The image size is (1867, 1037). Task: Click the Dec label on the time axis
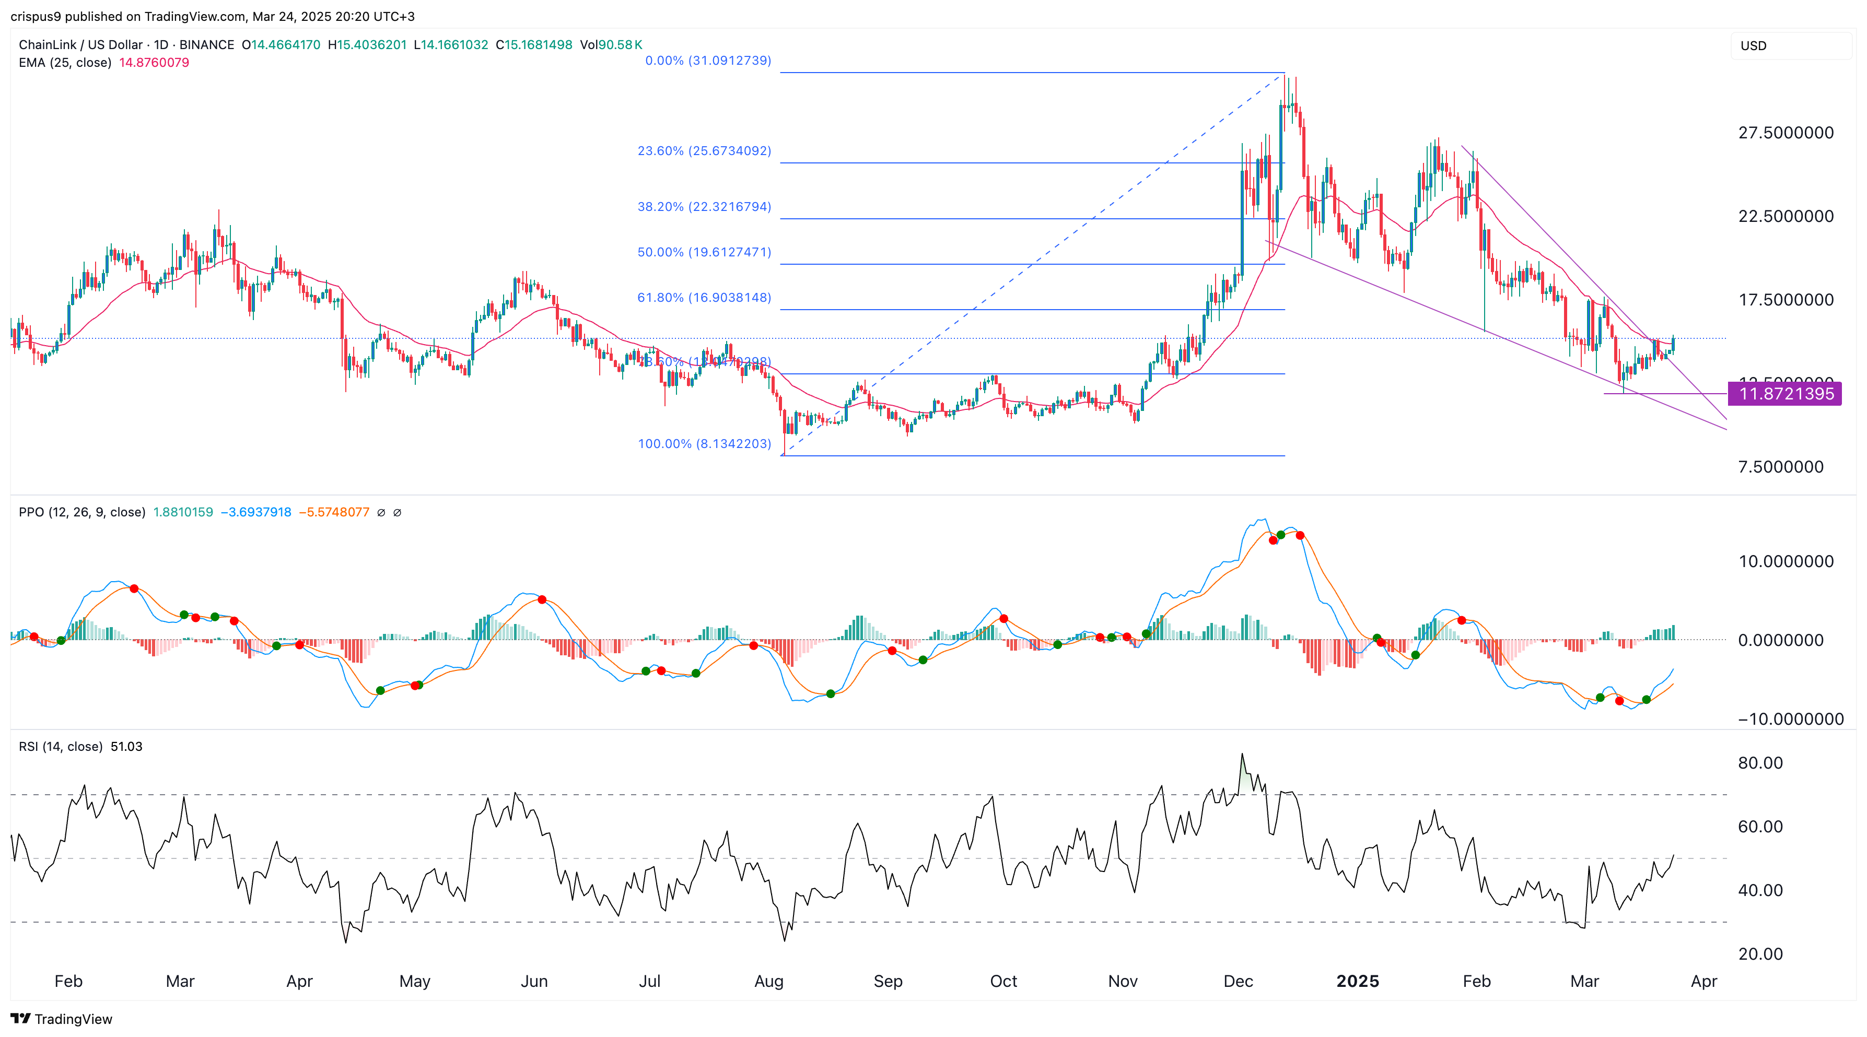(x=1238, y=981)
